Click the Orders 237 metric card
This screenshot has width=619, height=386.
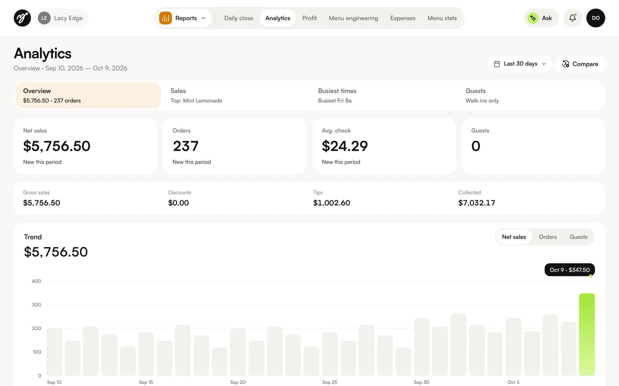pos(235,146)
